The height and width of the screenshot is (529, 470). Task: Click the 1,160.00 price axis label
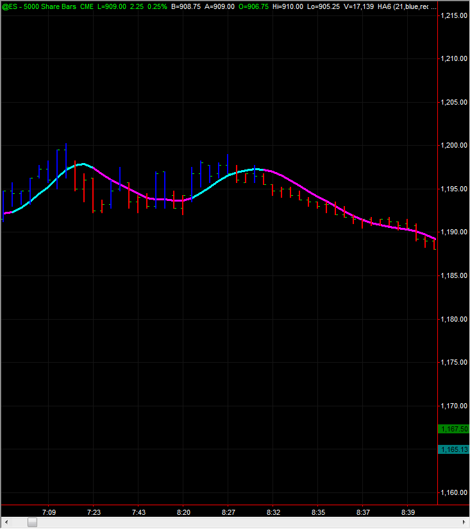point(454,492)
